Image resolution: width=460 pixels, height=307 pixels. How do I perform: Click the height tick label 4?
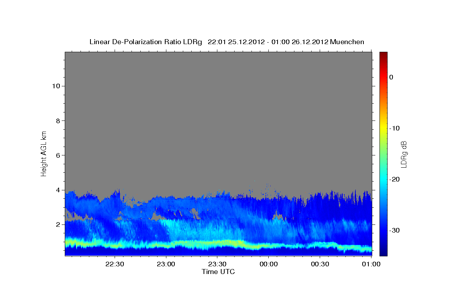tap(57, 190)
